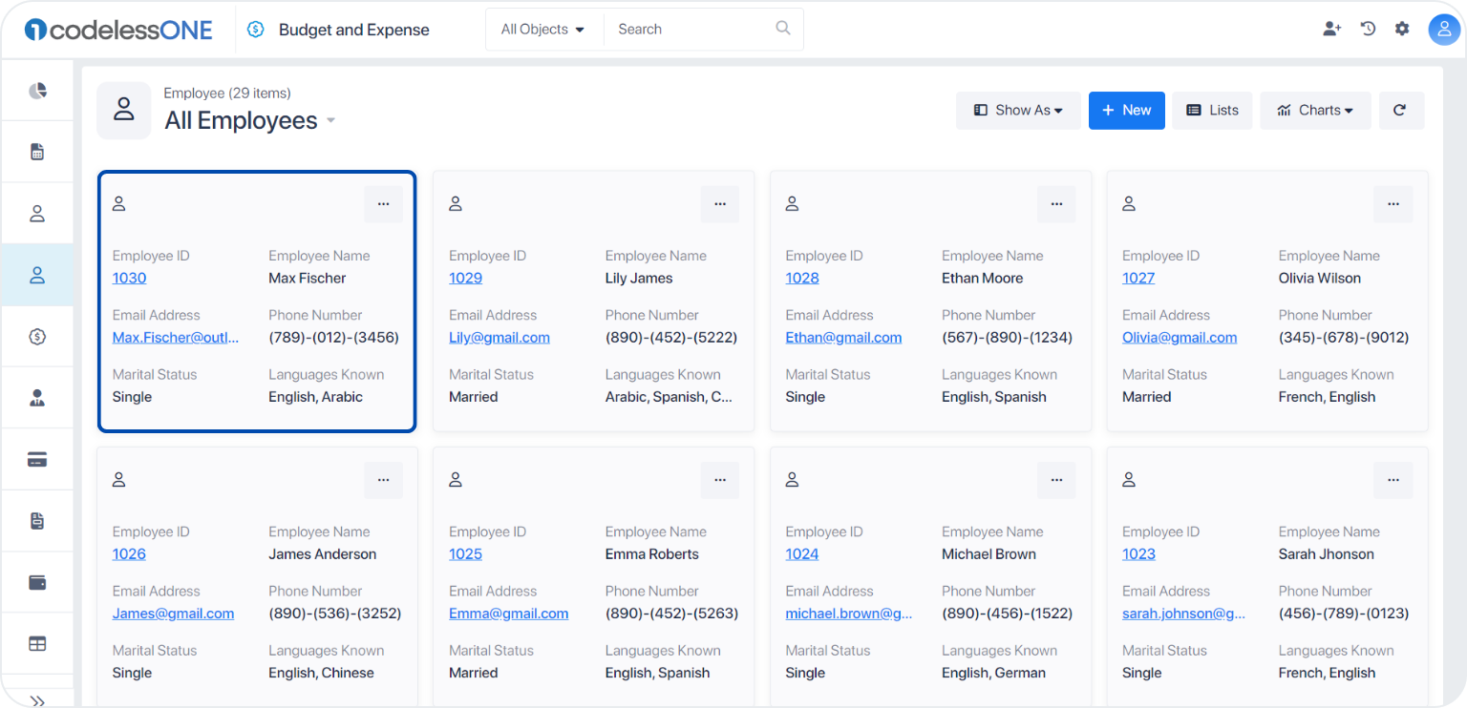Click the languages text English, German

click(993, 673)
